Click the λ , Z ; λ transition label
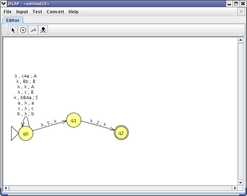Screen dimensions: 247x196 coord(98,123)
